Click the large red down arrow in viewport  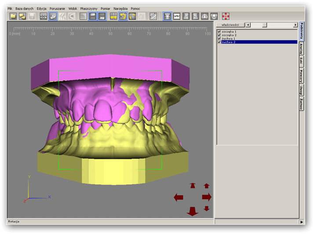193,212
